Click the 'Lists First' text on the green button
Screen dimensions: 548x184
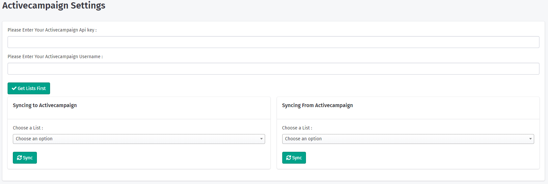pyautogui.click(x=36, y=88)
